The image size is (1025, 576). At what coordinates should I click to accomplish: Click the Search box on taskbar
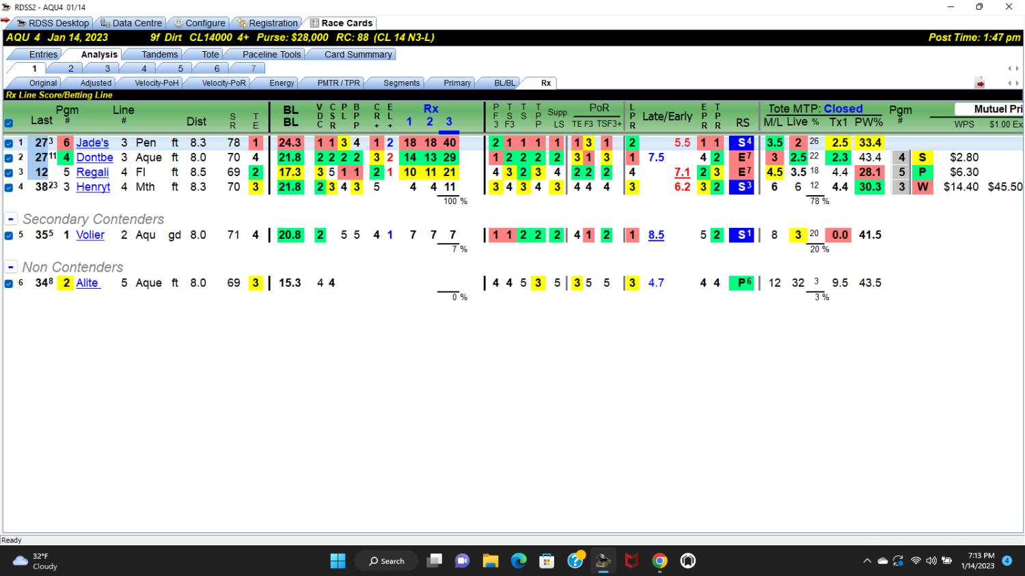click(387, 561)
